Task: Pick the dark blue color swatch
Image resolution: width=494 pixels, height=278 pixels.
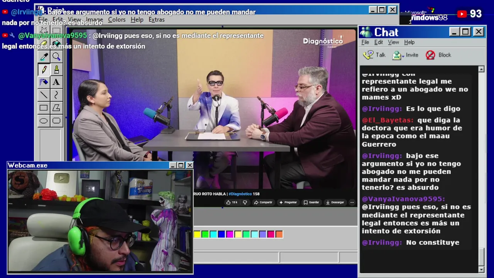Action: (222, 234)
